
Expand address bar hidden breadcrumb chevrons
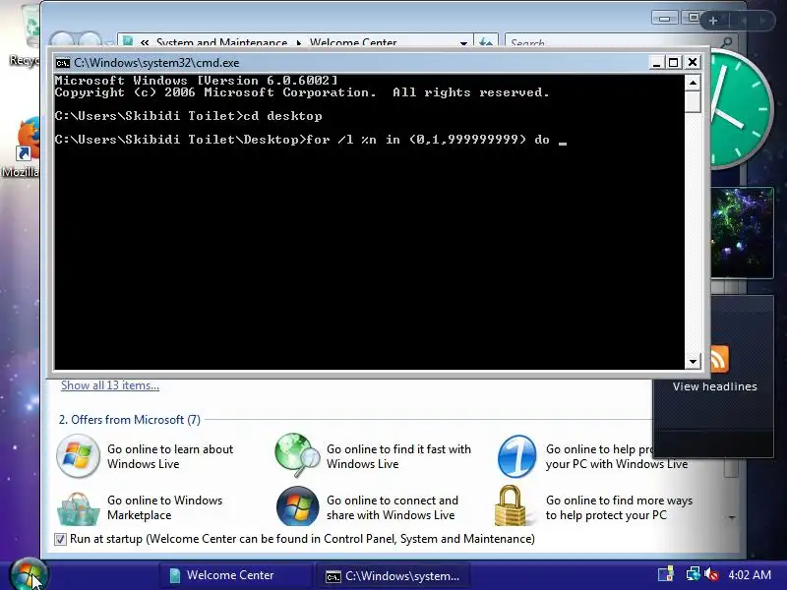[x=145, y=42]
